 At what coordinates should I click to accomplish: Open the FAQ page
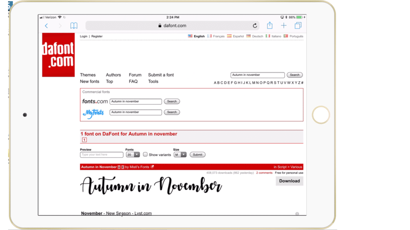click(x=133, y=81)
